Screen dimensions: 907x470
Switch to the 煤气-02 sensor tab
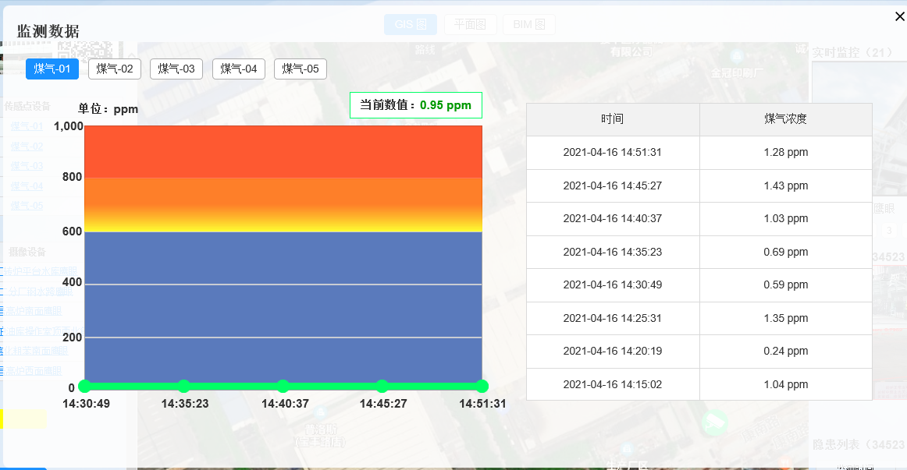pos(115,69)
